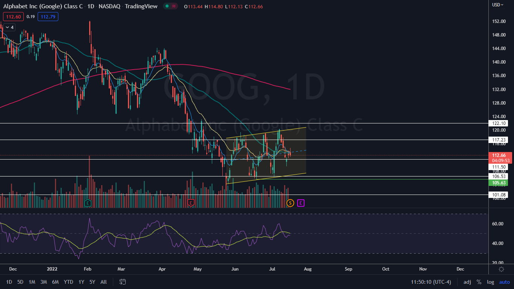The width and height of the screenshot is (514, 289).
Task: Select the 5Y date range
Action: tap(92, 282)
